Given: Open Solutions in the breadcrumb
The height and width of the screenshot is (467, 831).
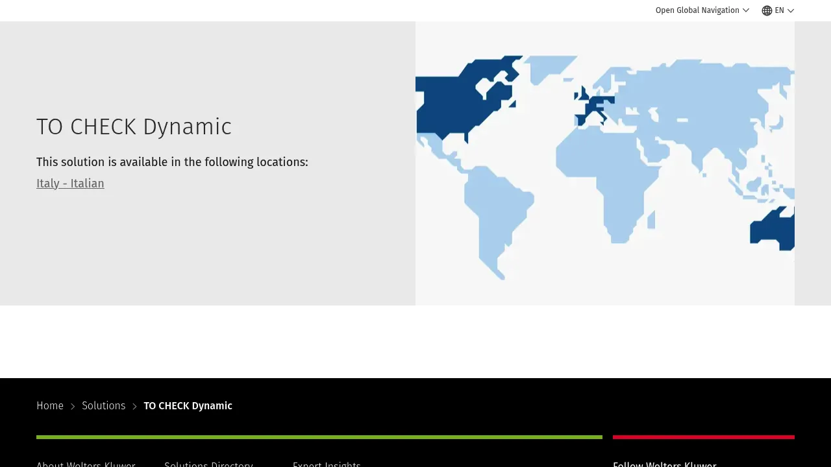Looking at the screenshot, I should tap(103, 406).
